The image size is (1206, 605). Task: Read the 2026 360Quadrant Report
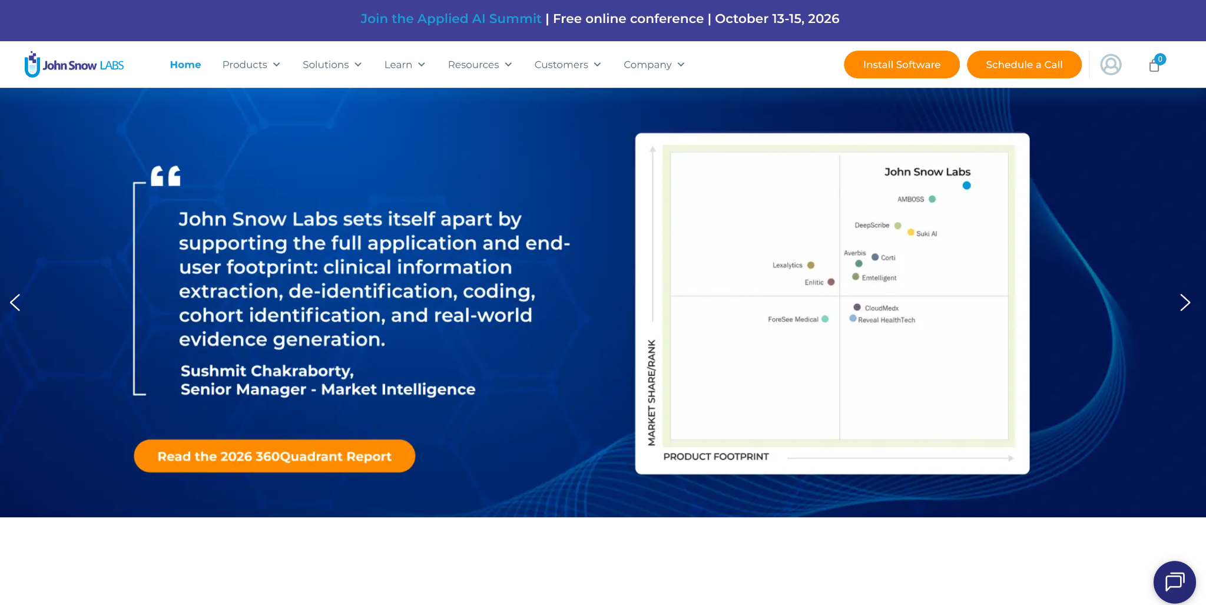(x=274, y=456)
